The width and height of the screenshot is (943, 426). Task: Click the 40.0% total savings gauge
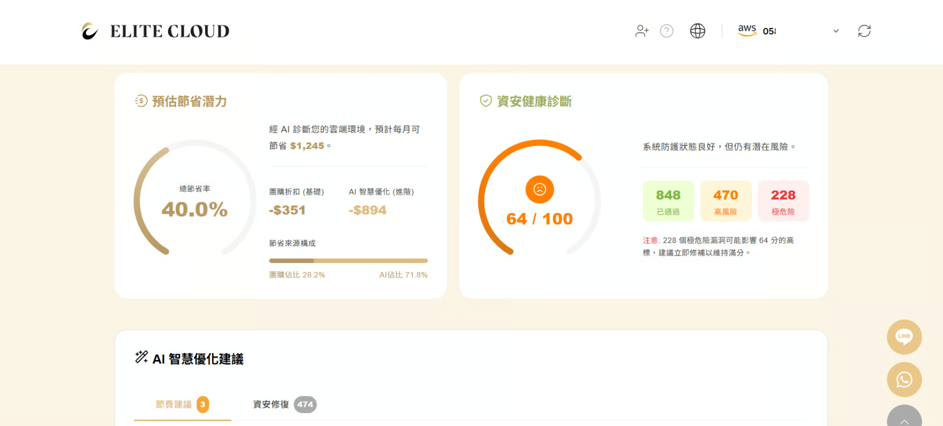pyautogui.click(x=195, y=202)
